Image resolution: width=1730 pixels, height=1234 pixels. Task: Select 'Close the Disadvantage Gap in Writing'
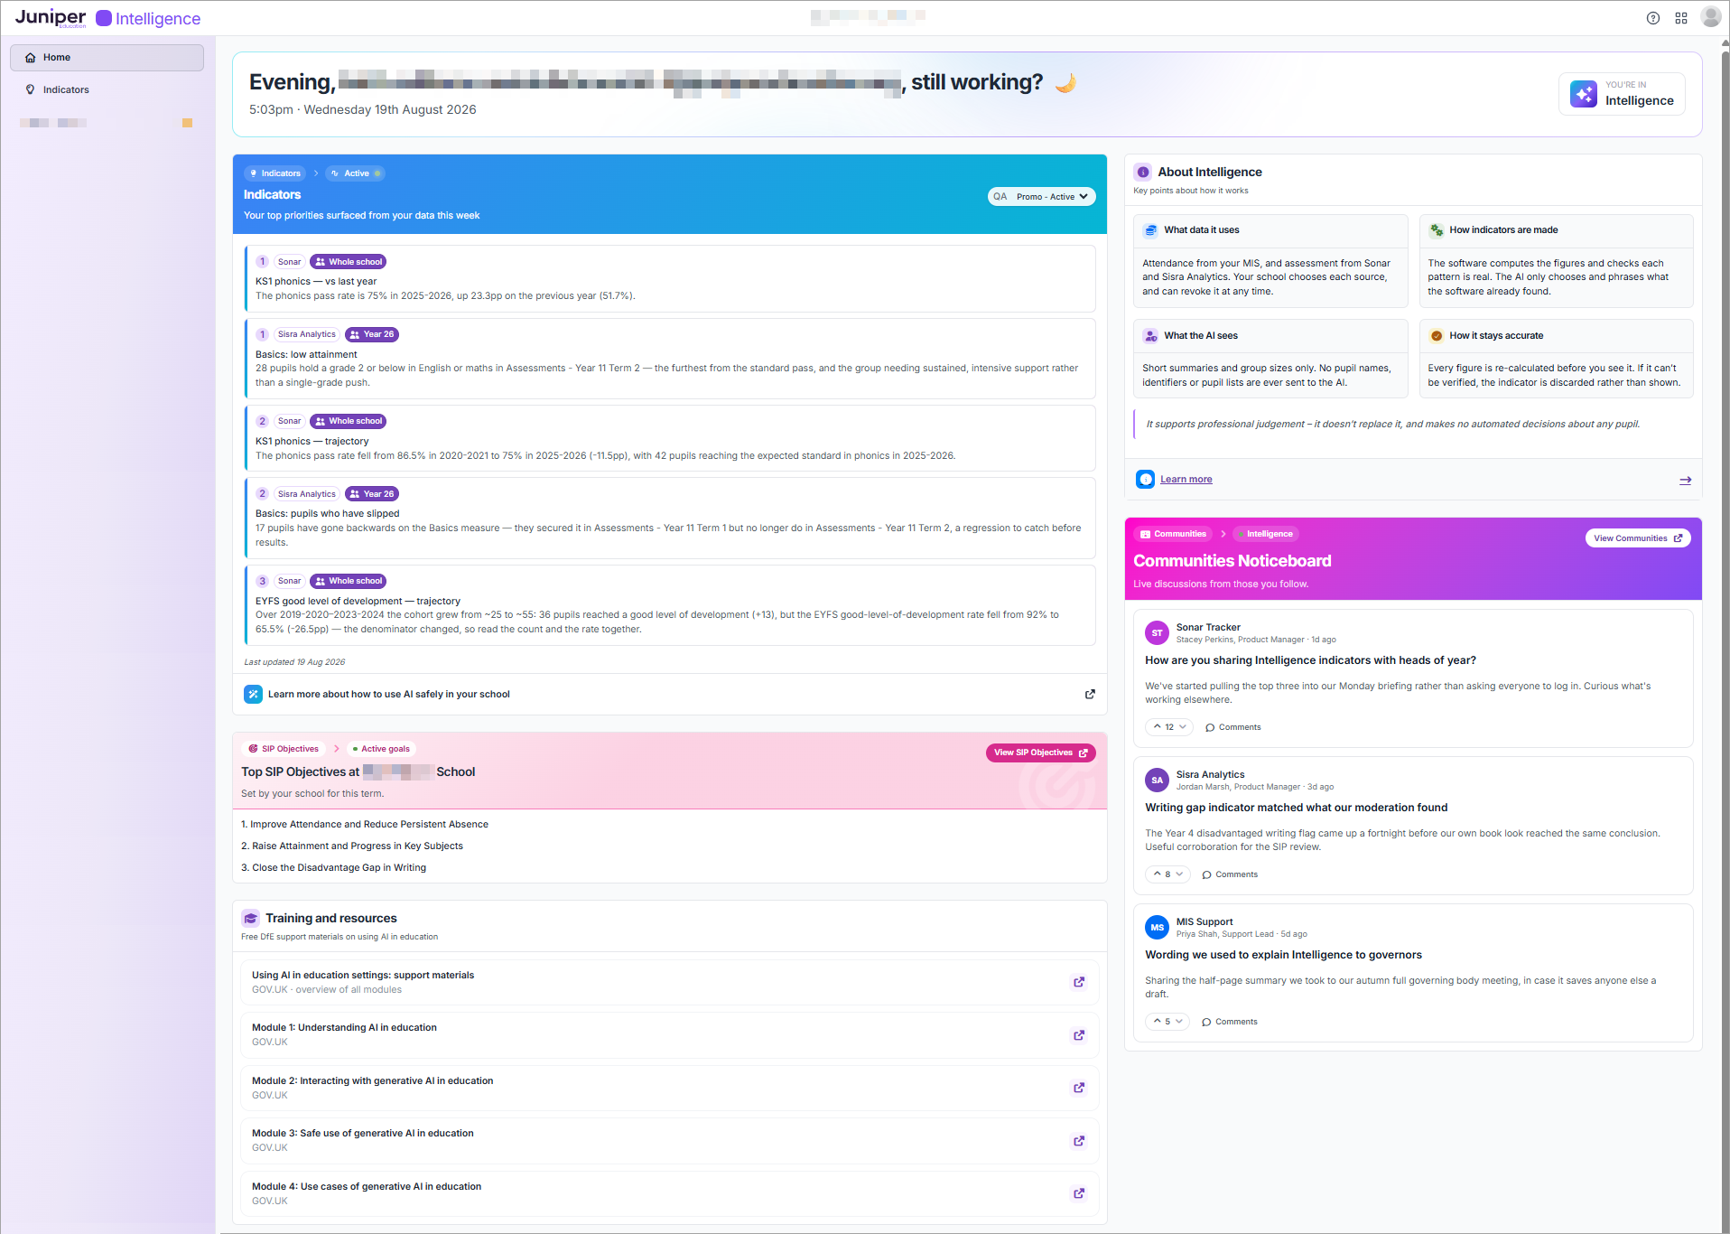[333, 867]
